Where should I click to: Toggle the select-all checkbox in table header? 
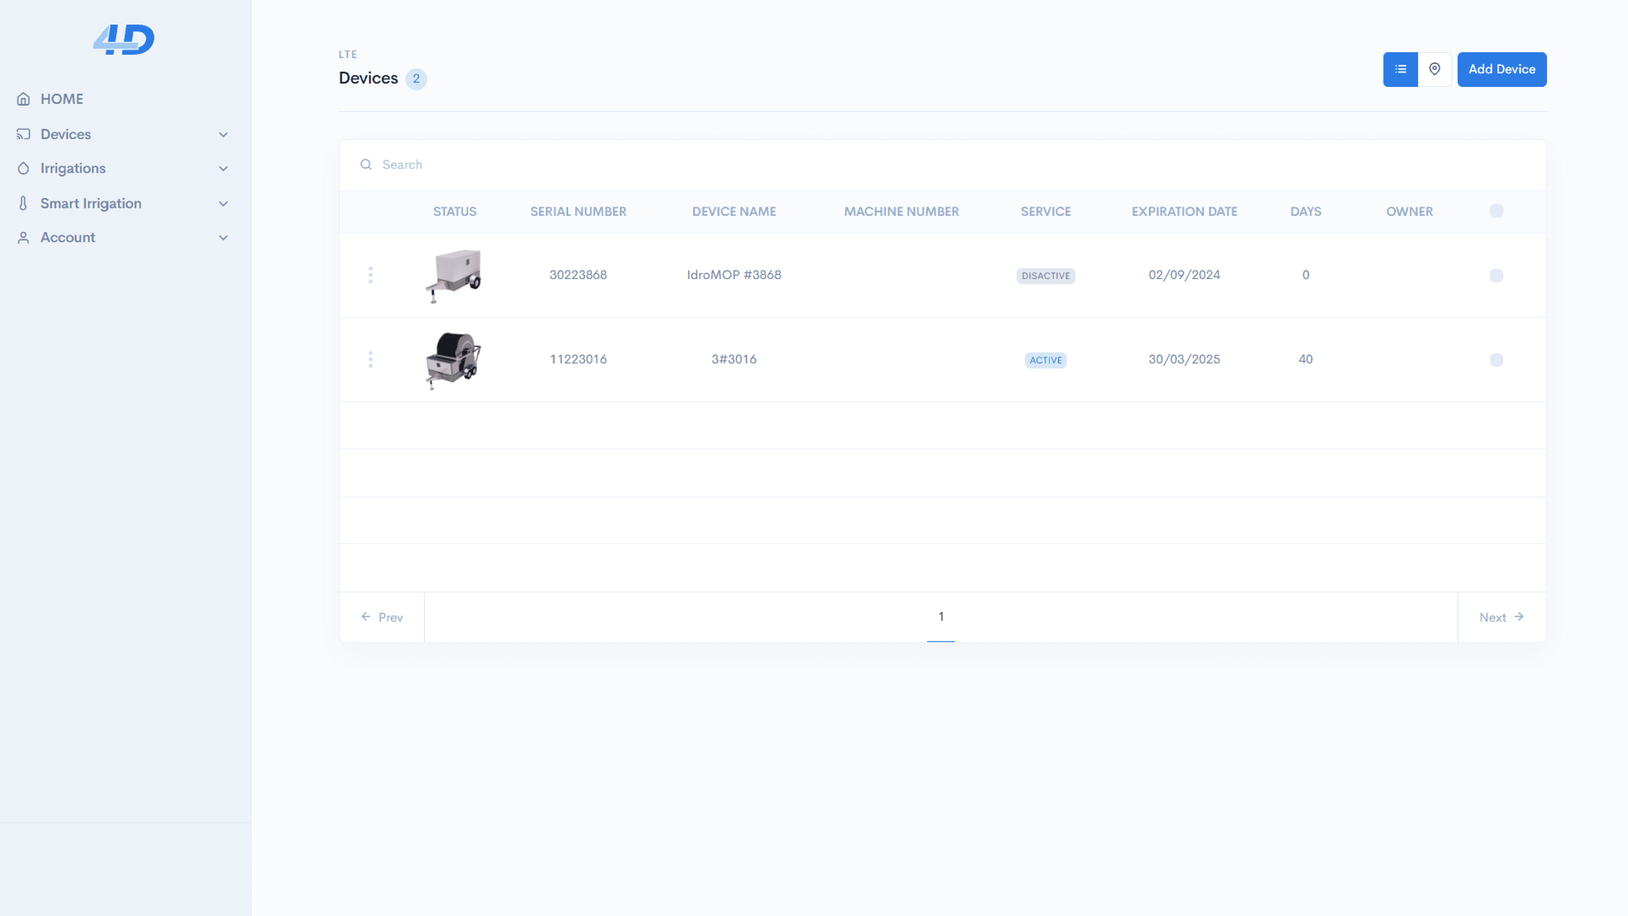point(1496,211)
